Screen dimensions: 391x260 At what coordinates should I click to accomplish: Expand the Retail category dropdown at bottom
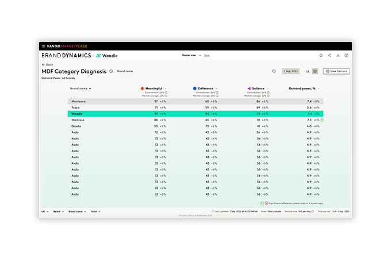point(58,211)
